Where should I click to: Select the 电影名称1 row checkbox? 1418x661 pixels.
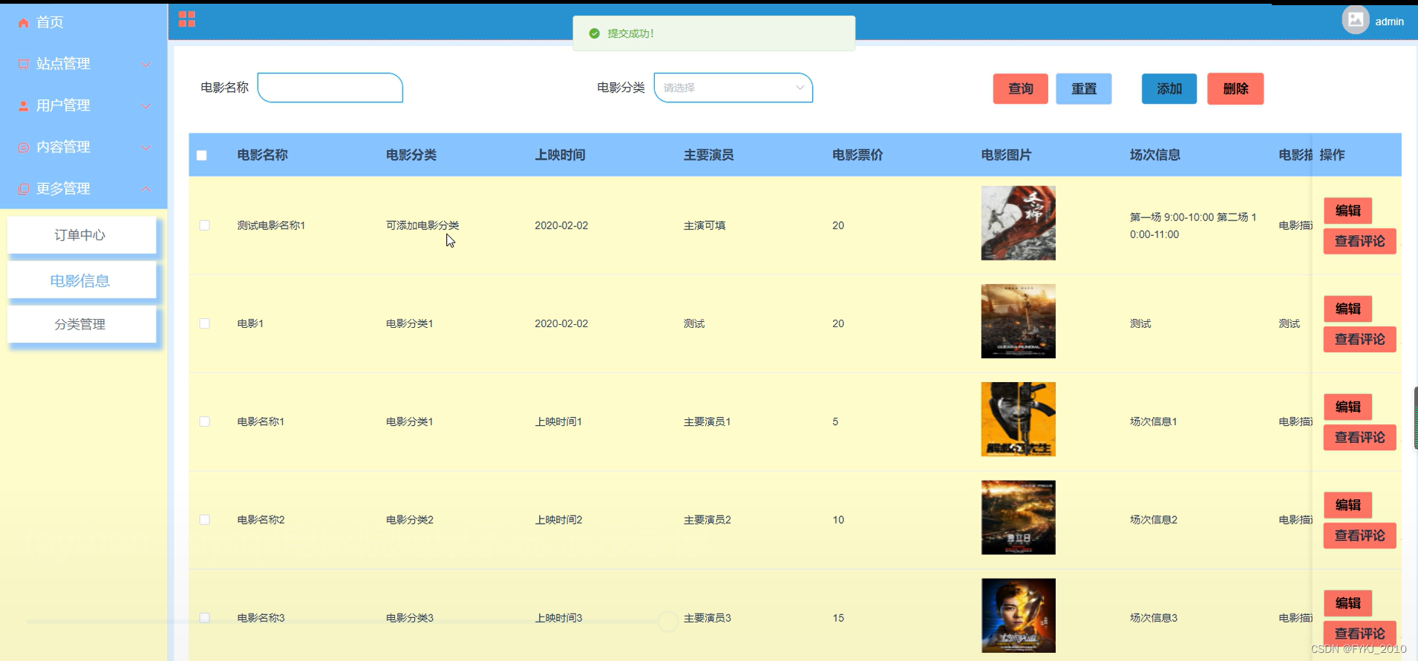click(x=205, y=421)
